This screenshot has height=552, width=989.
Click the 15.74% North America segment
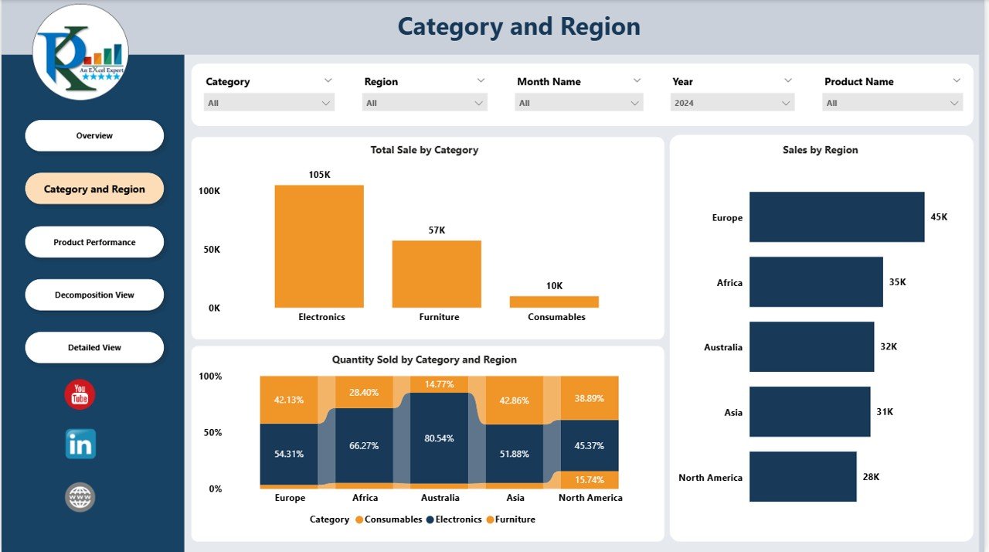coord(590,480)
